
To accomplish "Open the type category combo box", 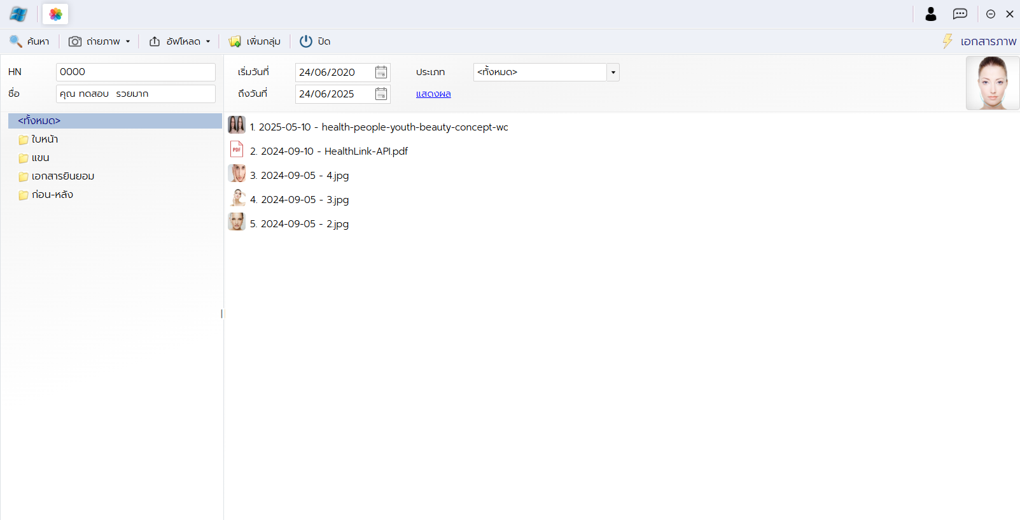I will click(x=613, y=73).
